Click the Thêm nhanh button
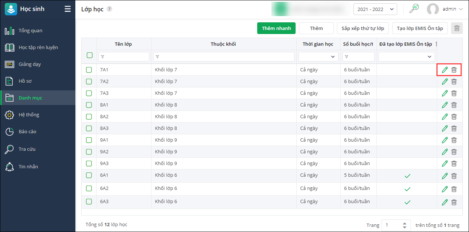 coord(276,28)
